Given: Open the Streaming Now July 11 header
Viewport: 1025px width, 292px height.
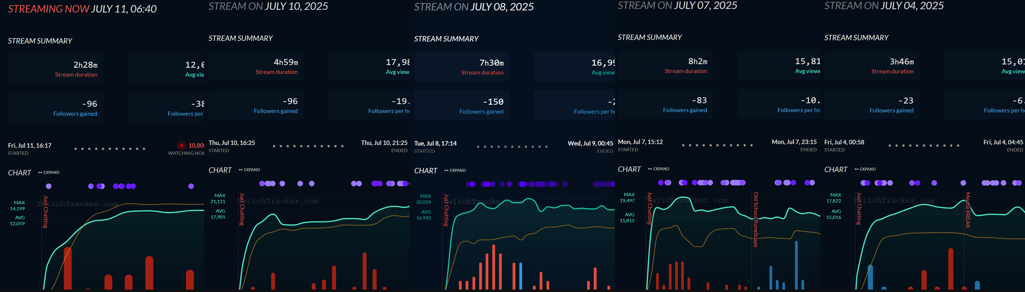Looking at the screenshot, I should [82, 9].
